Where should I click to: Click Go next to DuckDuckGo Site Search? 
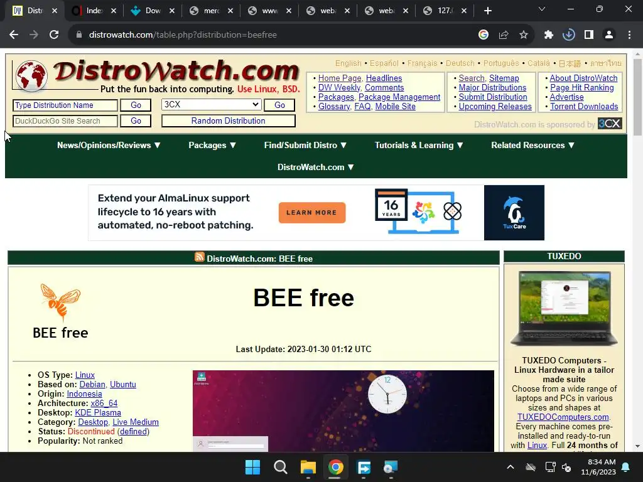[x=136, y=121]
